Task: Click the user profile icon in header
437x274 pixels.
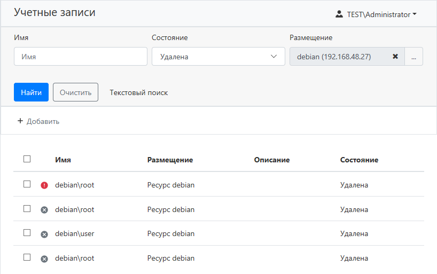Action: point(339,14)
